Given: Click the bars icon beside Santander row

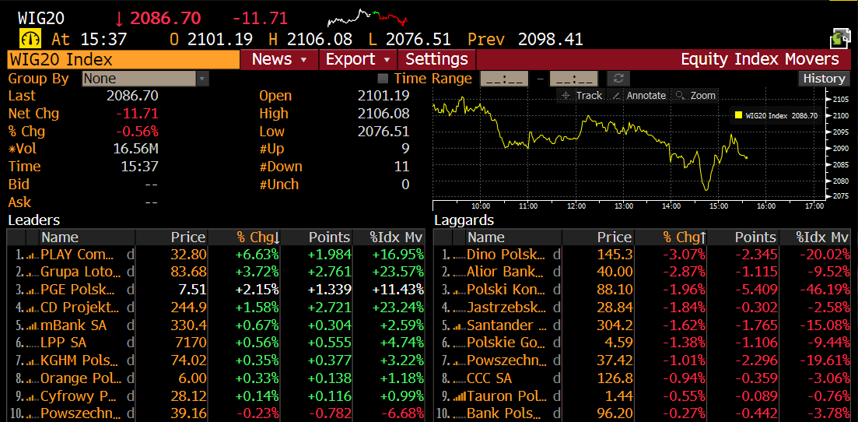Looking at the screenshot, I should (x=458, y=325).
